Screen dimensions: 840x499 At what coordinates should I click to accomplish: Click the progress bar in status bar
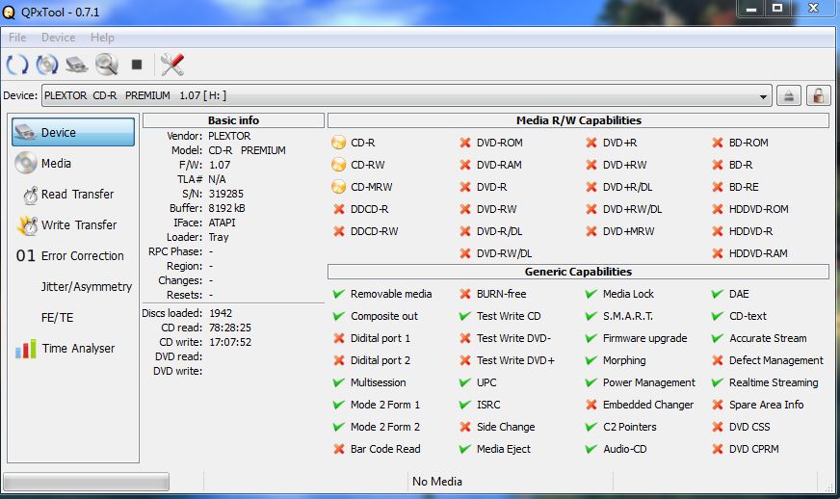coord(87,482)
